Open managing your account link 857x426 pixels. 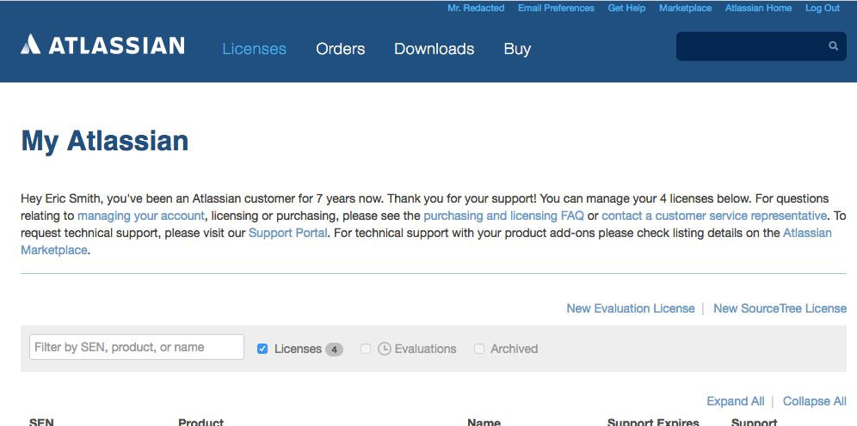tap(141, 216)
